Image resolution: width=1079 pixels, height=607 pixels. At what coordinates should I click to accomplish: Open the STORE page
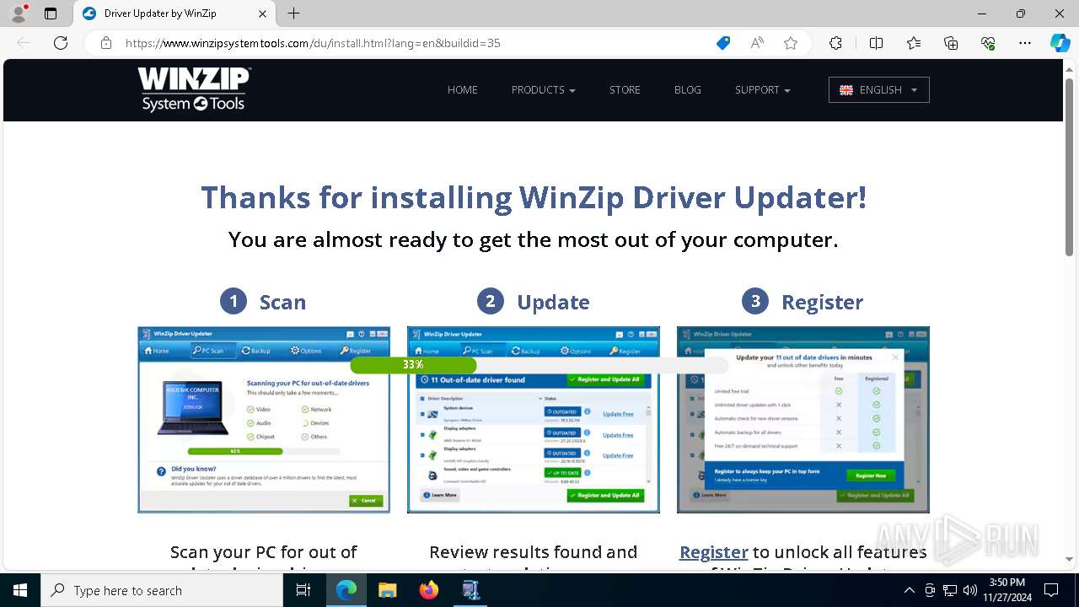[625, 90]
